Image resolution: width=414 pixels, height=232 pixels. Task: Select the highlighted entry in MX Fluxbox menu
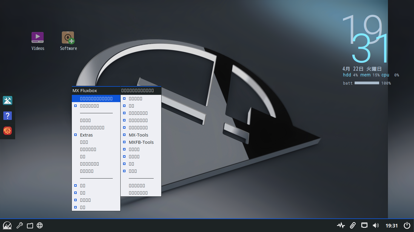click(96, 98)
